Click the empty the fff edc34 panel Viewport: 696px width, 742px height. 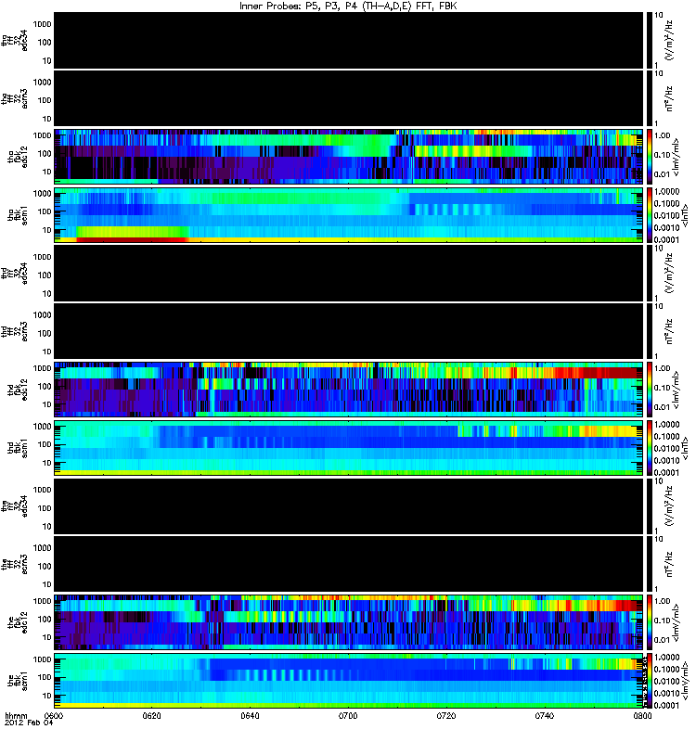click(349, 505)
